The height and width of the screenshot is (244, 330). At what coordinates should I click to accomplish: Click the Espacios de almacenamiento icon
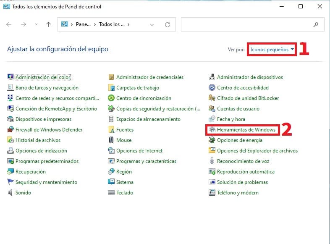click(111, 119)
